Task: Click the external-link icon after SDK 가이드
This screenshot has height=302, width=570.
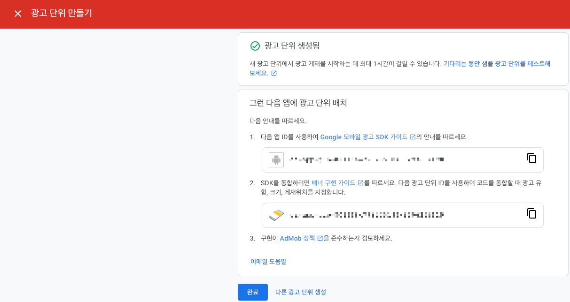Action: [413, 137]
